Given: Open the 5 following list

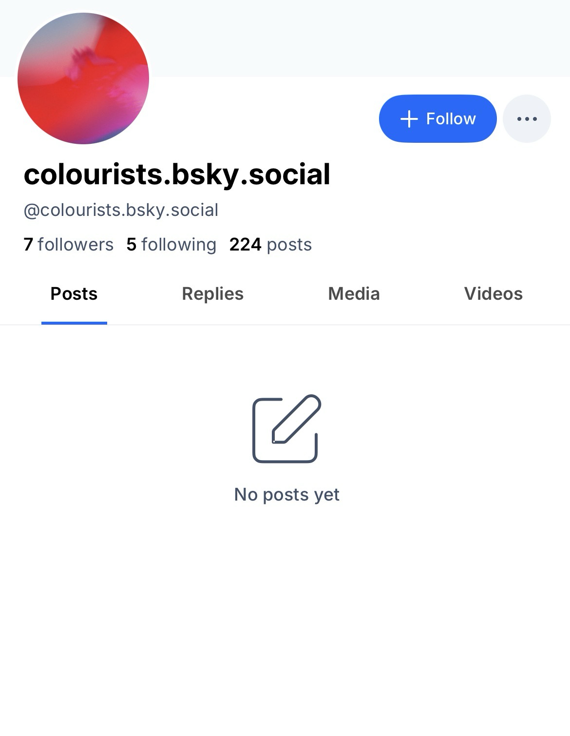Looking at the screenshot, I should (171, 245).
